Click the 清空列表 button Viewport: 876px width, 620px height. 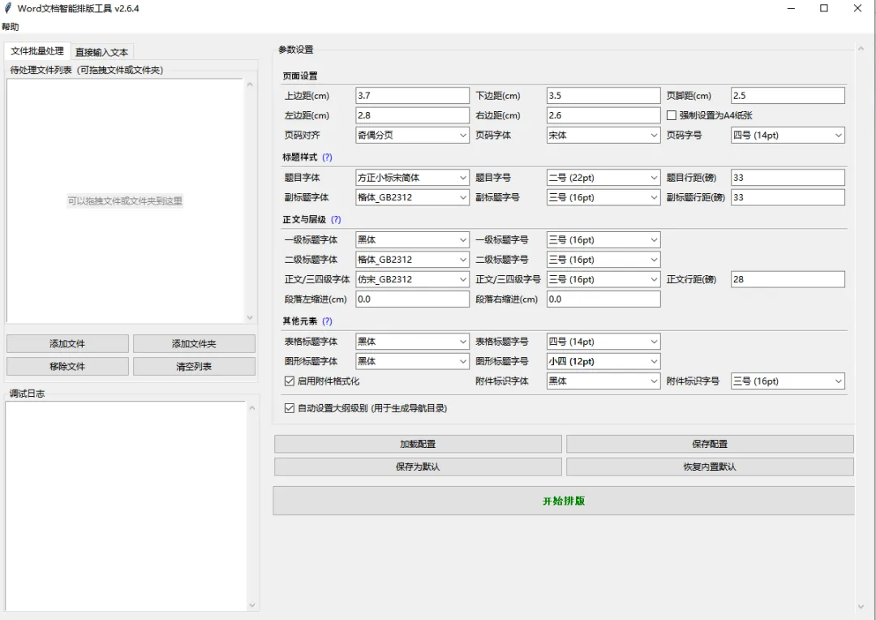(194, 367)
